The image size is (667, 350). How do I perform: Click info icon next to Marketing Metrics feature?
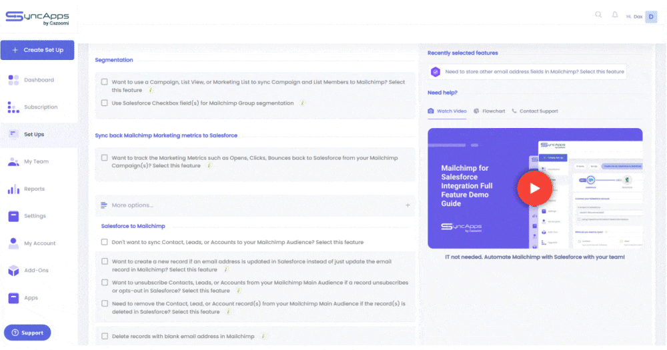pos(209,166)
